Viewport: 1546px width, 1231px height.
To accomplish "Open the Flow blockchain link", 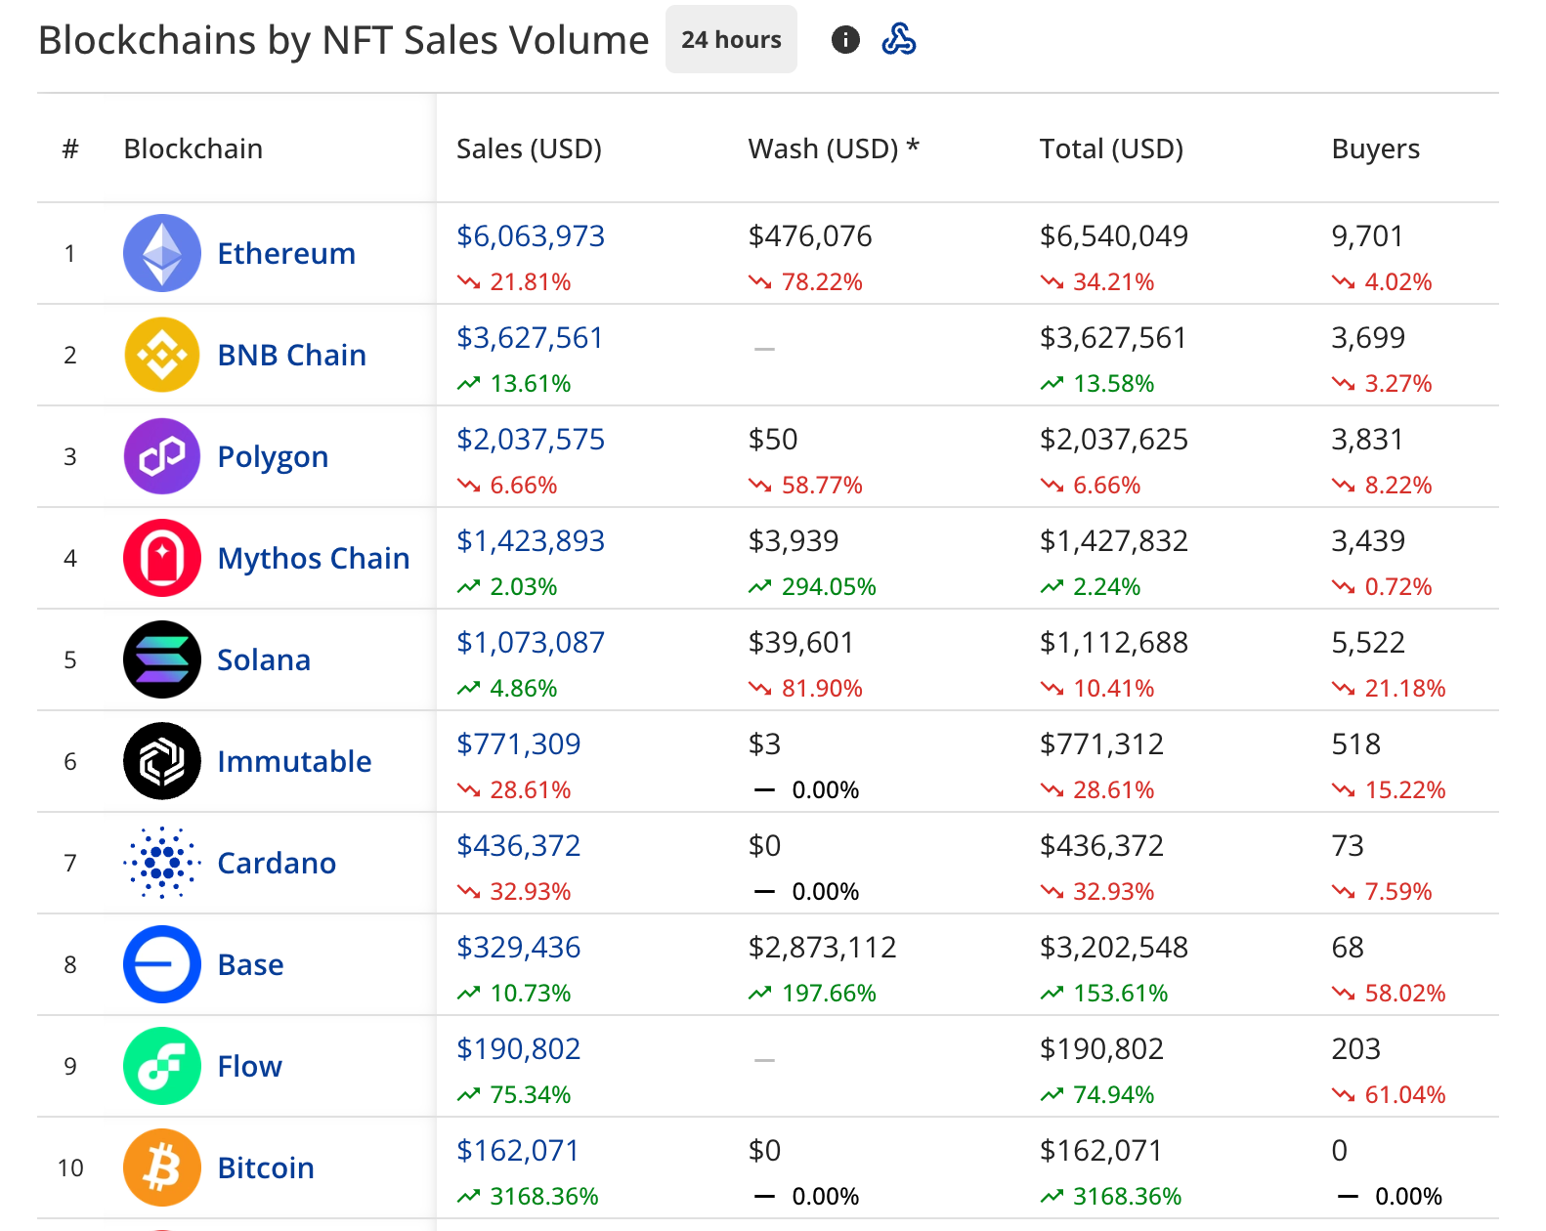I will coord(250,1066).
